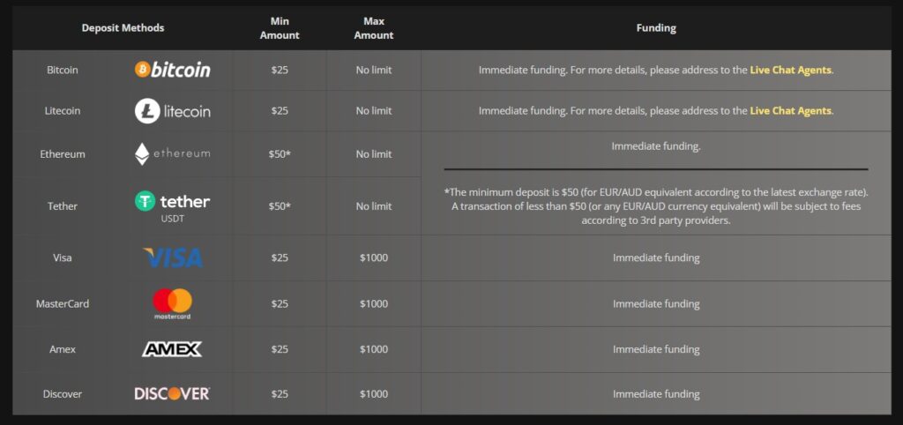Open Live Chat Agents link in Bitcoin row
Viewport: 903px width, 425px height.
coord(790,70)
